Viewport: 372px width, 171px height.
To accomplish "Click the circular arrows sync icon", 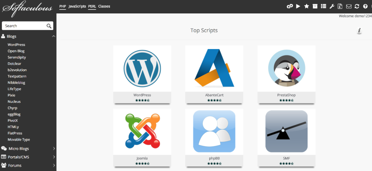I will (x=357, y=7).
